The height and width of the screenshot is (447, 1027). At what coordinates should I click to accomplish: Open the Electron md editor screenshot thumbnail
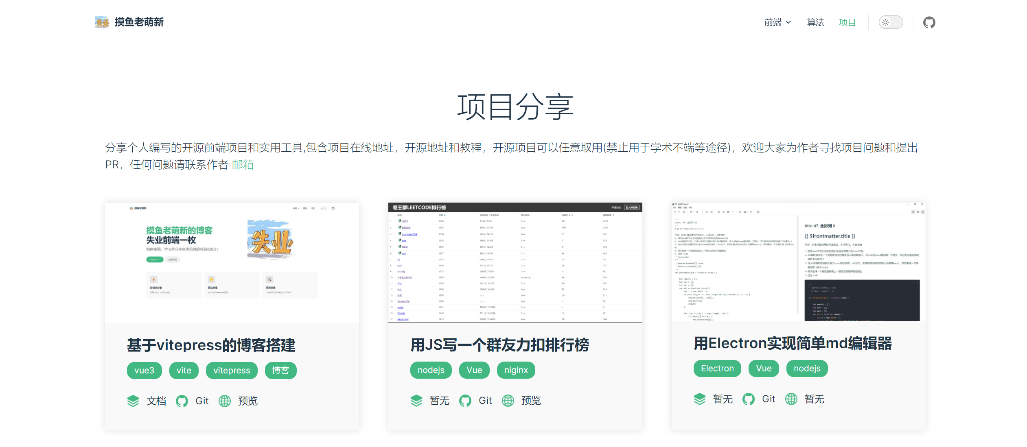coord(798,262)
